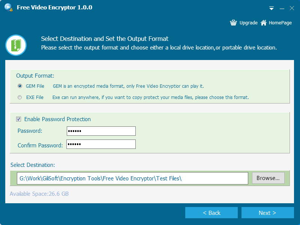Open the title bar dropdown arrow menu

[x=271, y=7]
